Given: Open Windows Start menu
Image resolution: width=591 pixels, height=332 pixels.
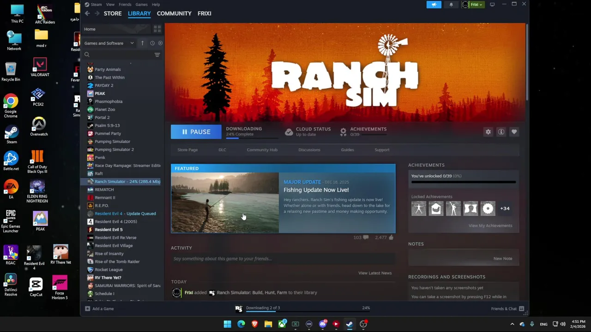Looking at the screenshot, I should [227, 324].
